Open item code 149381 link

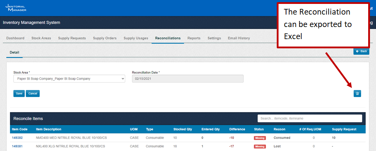[x=17, y=146]
